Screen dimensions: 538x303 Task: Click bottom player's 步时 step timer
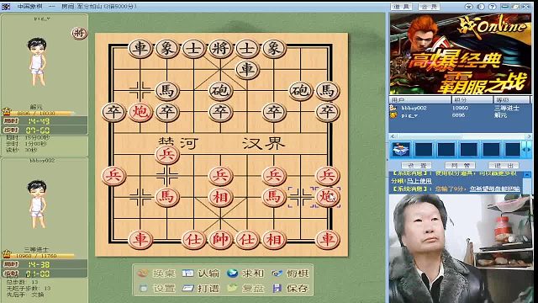(x=45, y=274)
